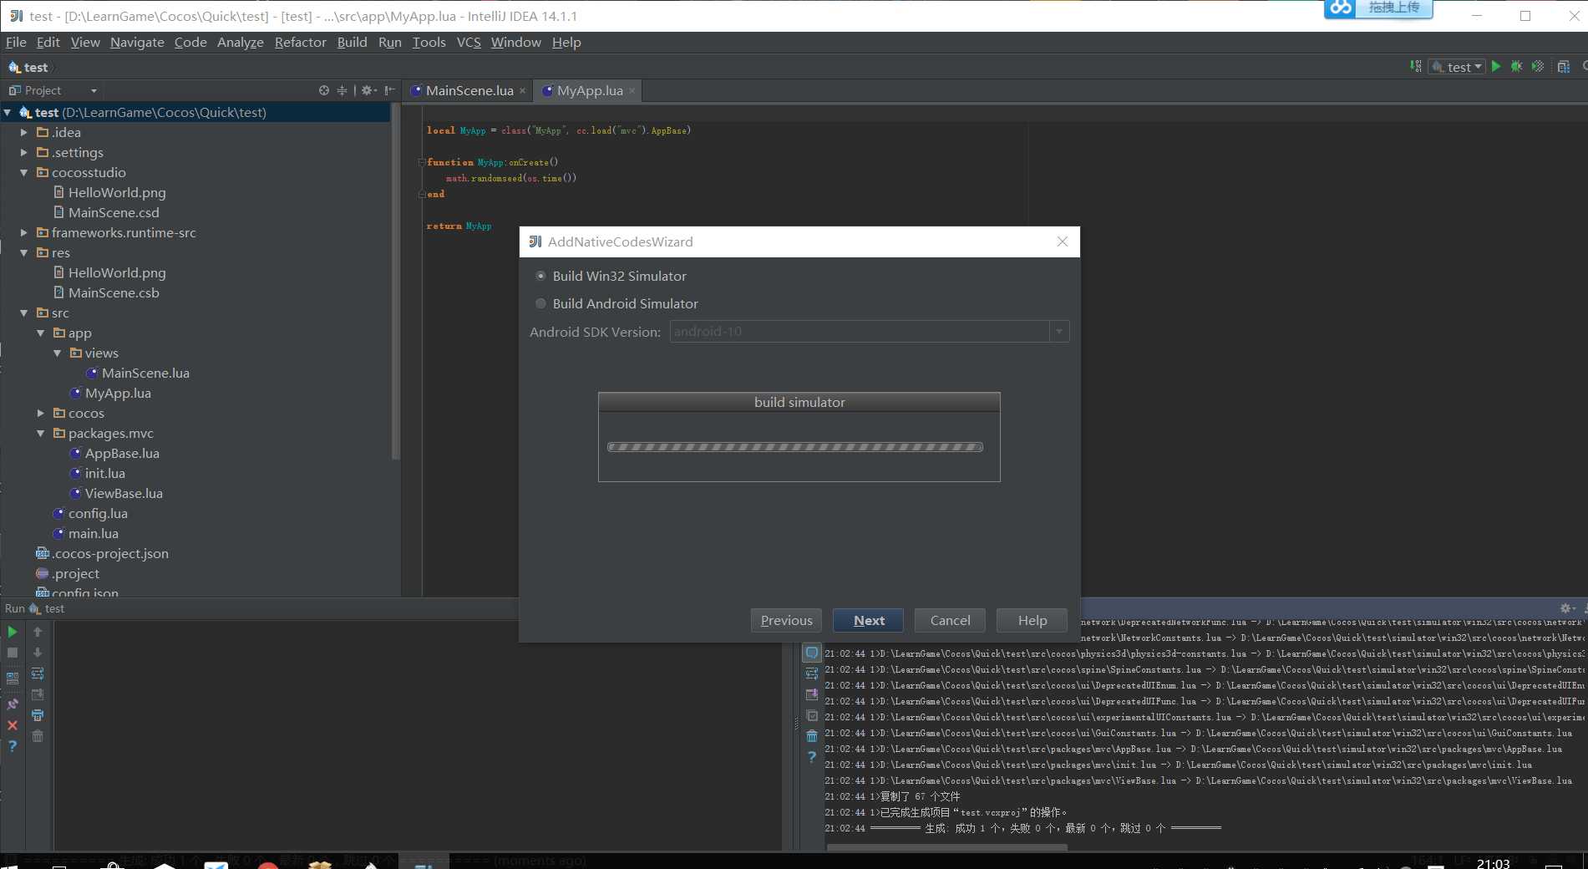
Task: Collapse the views folder
Action: 58,353
